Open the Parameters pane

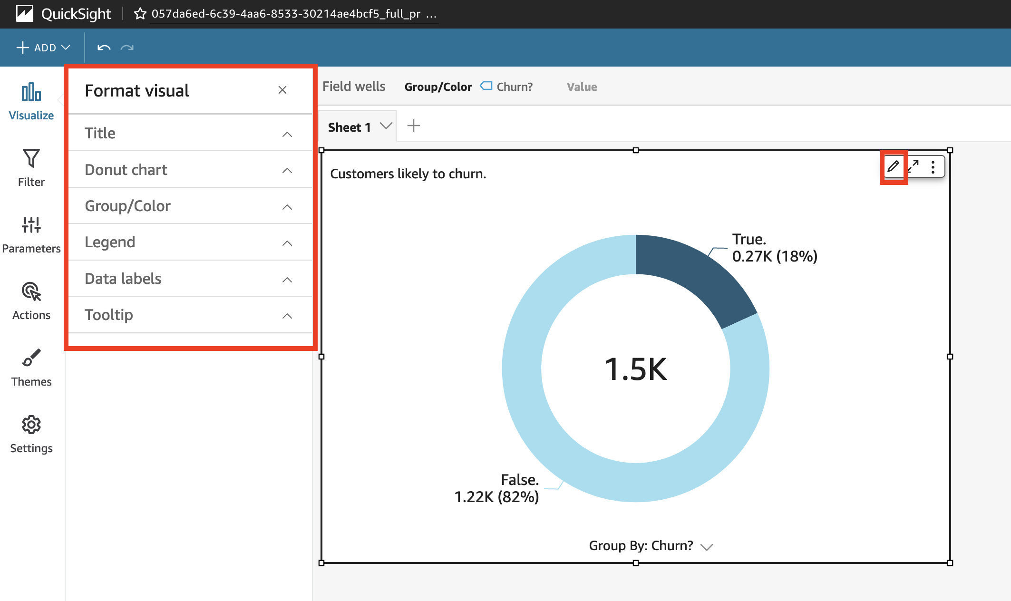(x=31, y=234)
